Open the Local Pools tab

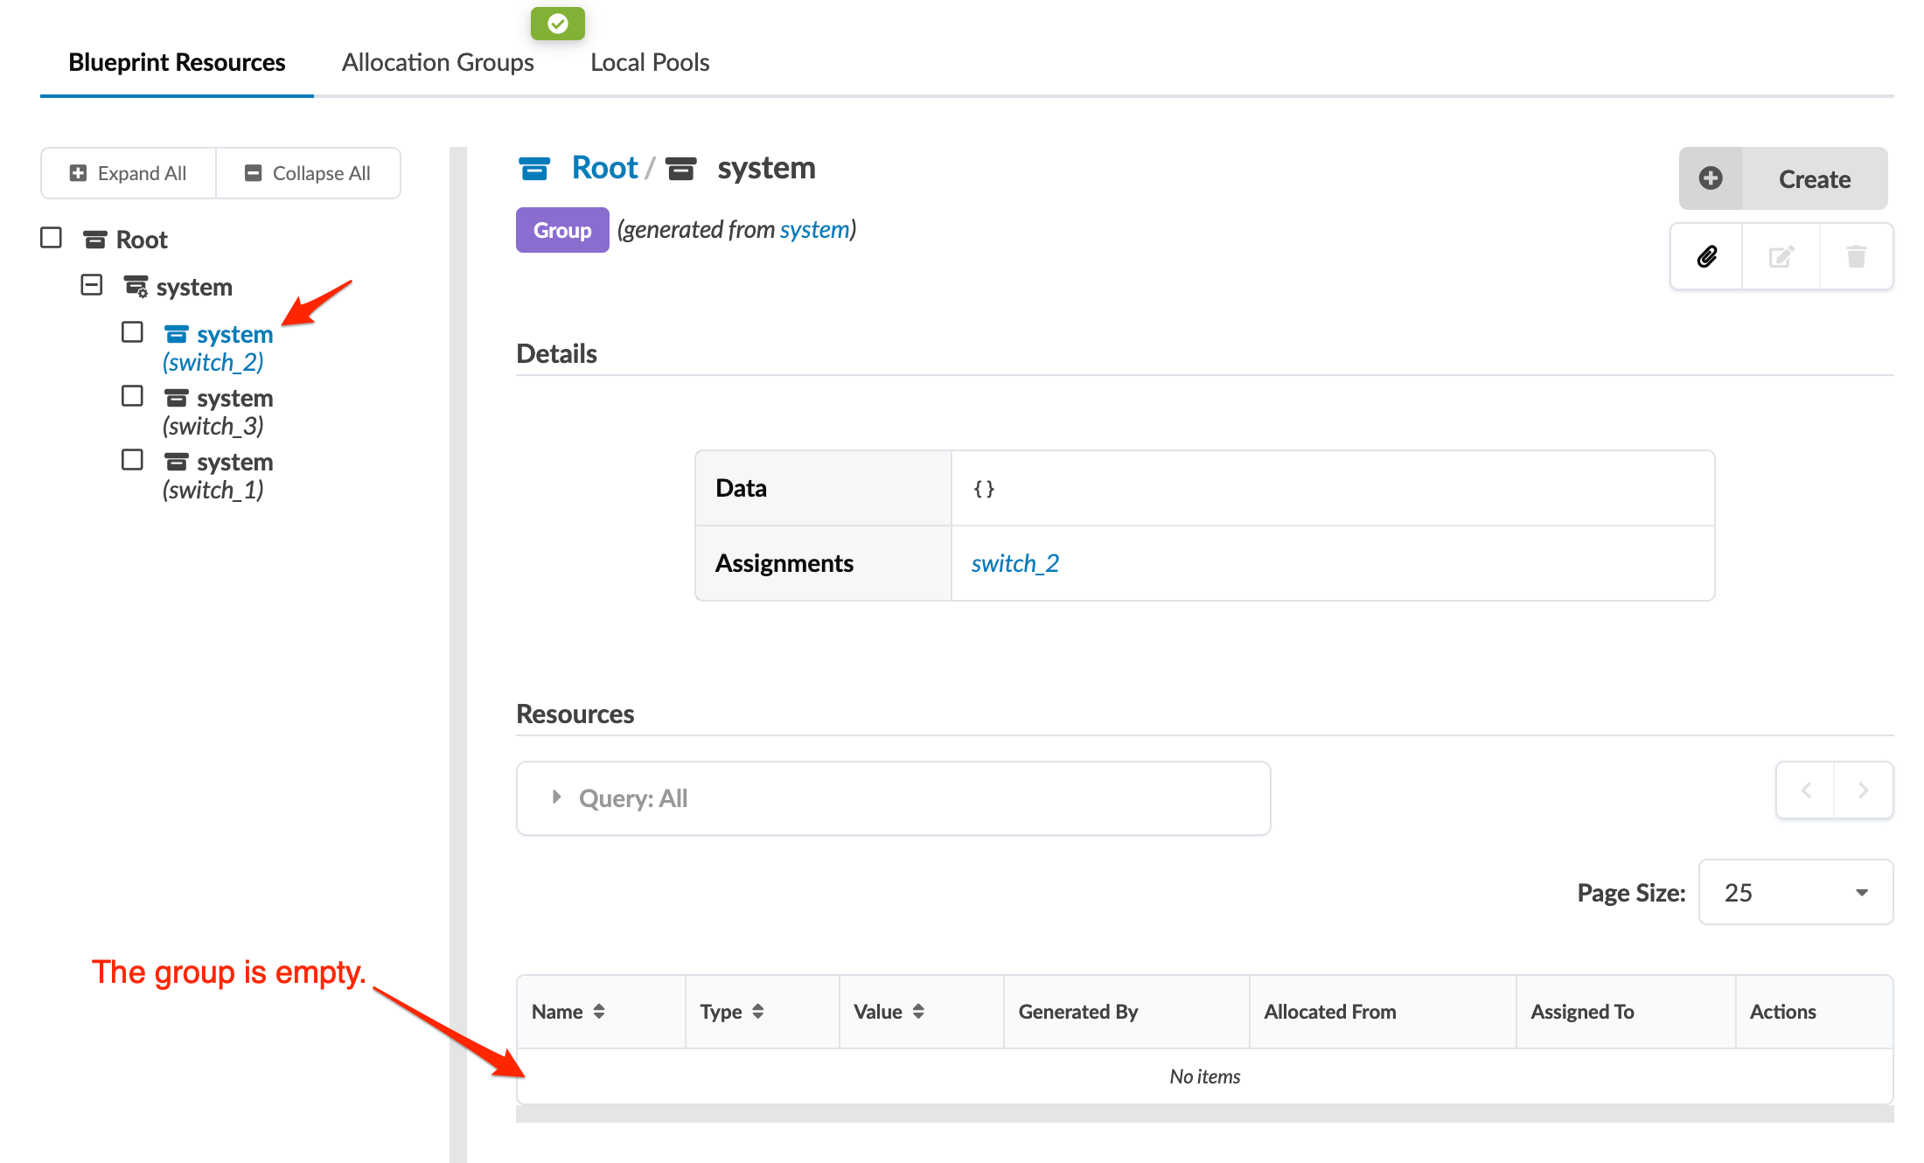[x=650, y=62]
